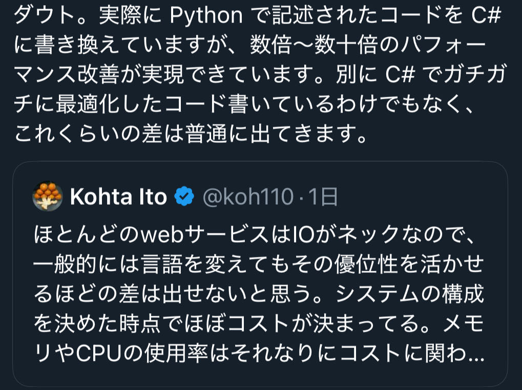This screenshot has height=390, width=522.
Task: Click the word Python in the main tweet
Action: pos(206,16)
